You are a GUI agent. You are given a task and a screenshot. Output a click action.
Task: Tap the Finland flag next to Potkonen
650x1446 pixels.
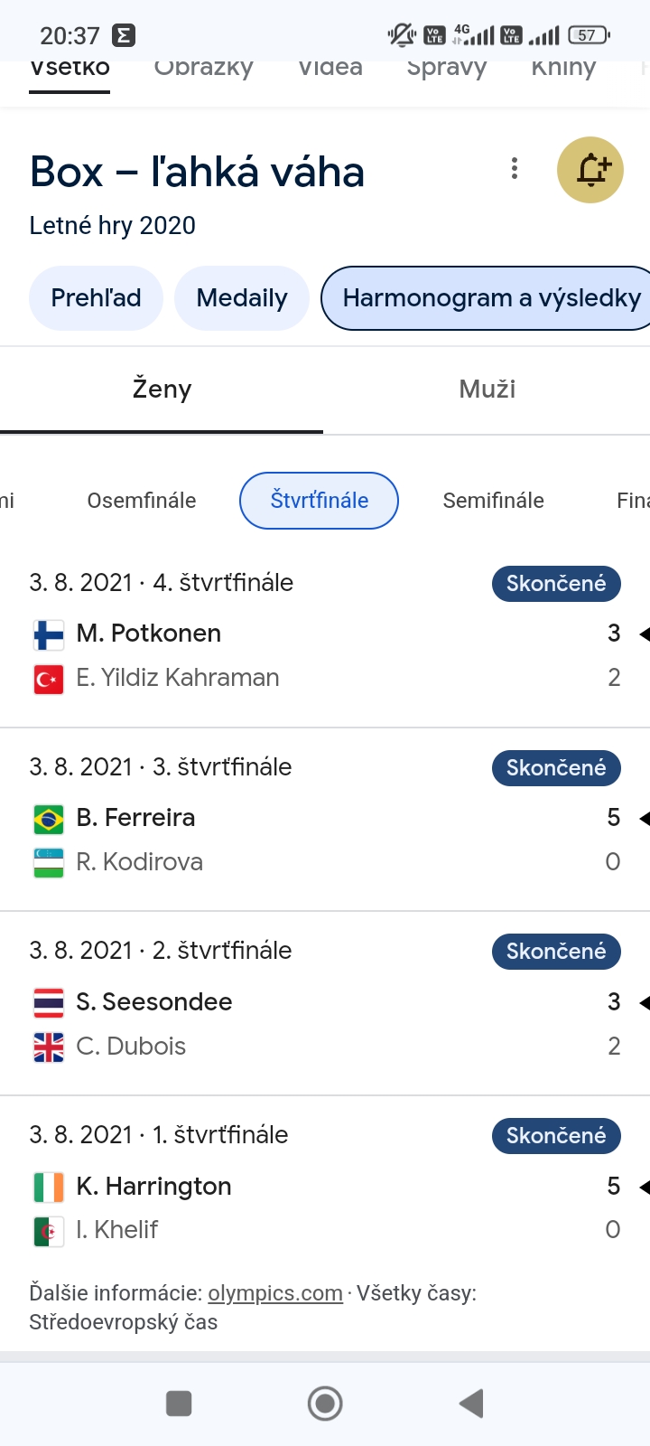[49, 634]
